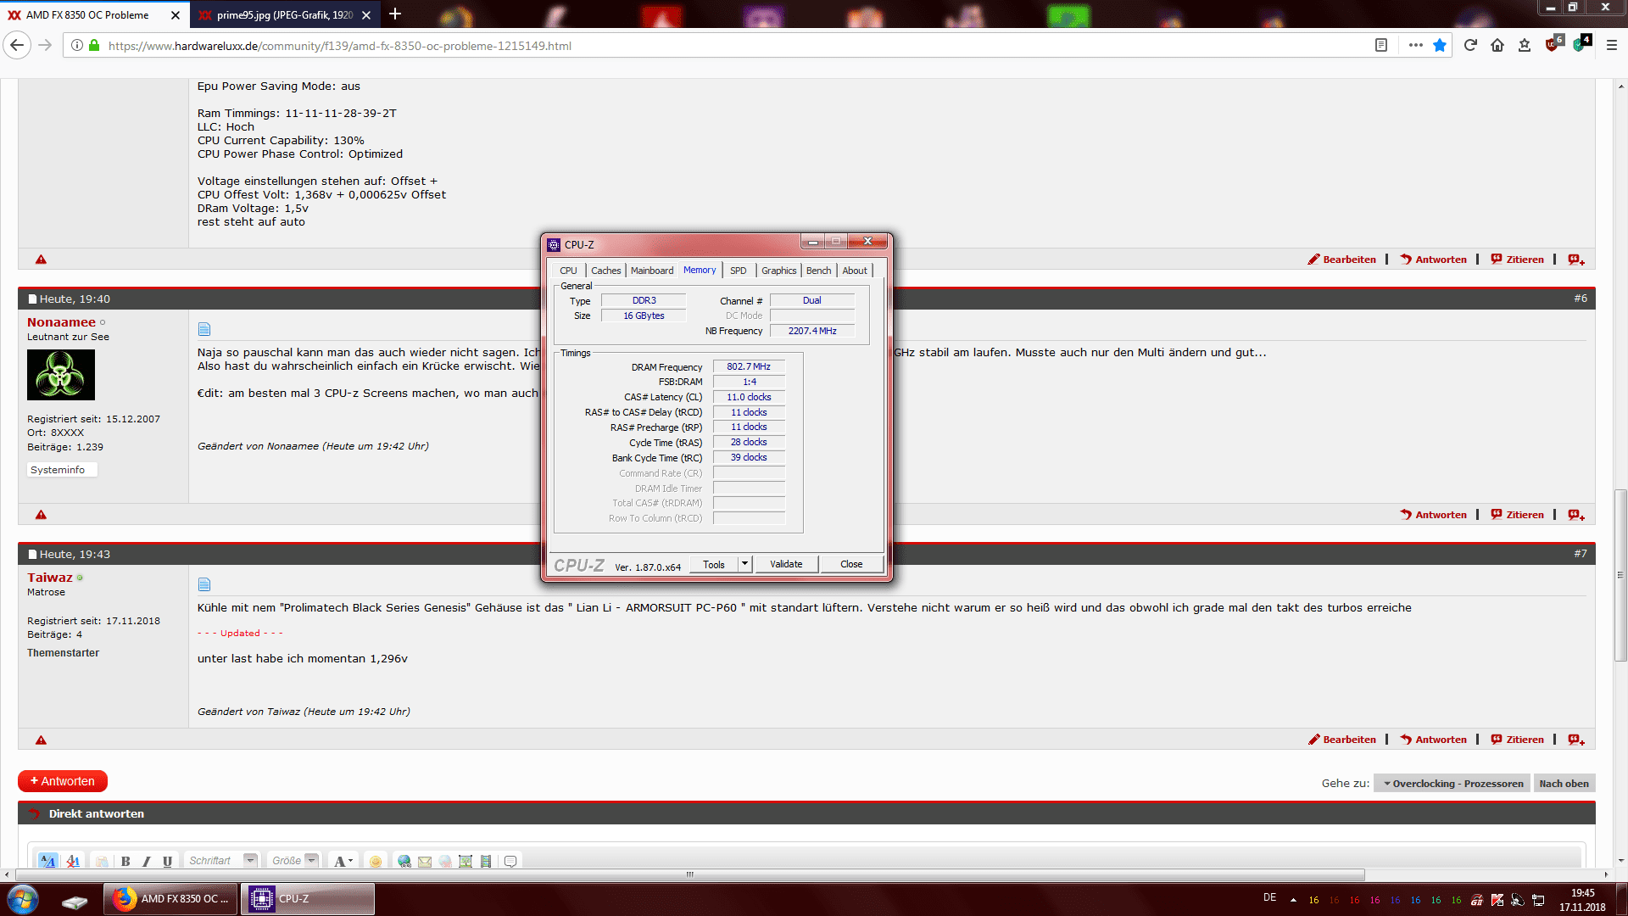Toggle the editor source mode A/A icon
The height and width of the screenshot is (916, 1628).
pyautogui.click(x=48, y=861)
